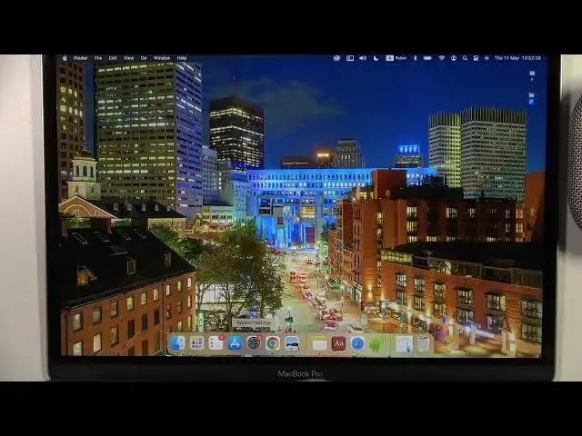Open Android File Transfer in Dock
The width and height of the screenshot is (582, 436).
pos(376,342)
